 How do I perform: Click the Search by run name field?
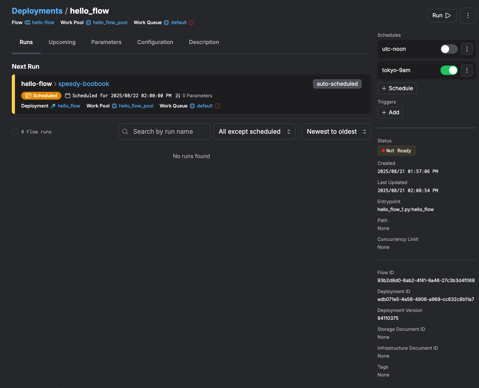[168, 132]
